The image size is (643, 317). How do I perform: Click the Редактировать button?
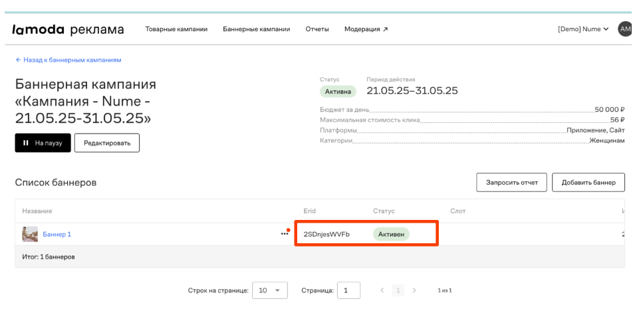106,143
